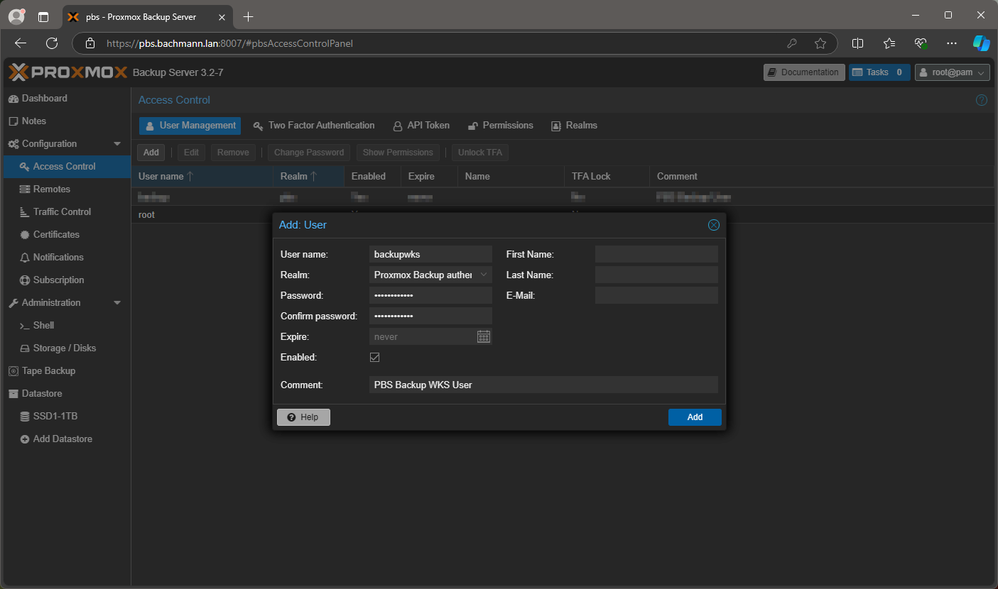Click the Datastore sidebar heading
This screenshot has width=998, height=589.
click(42, 393)
